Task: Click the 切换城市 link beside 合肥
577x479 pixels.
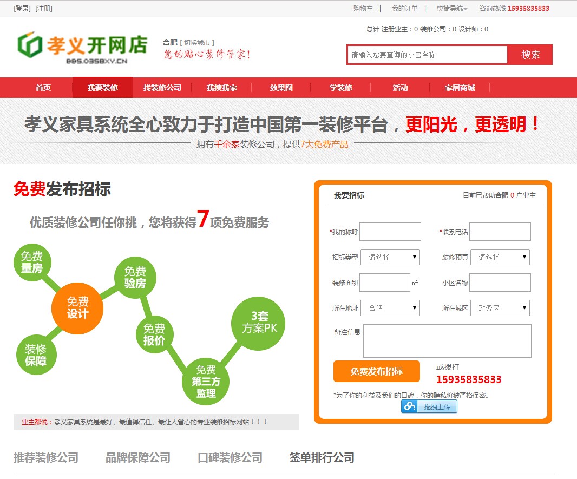Action: coord(196,42)
